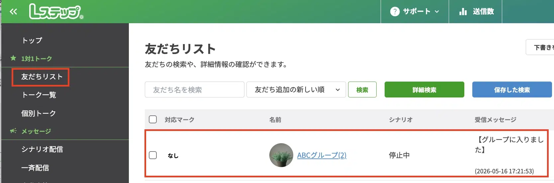This screenshot has height=183, width=554.
Task: Click the なし mark cell
Action: [x=173, y=155]
